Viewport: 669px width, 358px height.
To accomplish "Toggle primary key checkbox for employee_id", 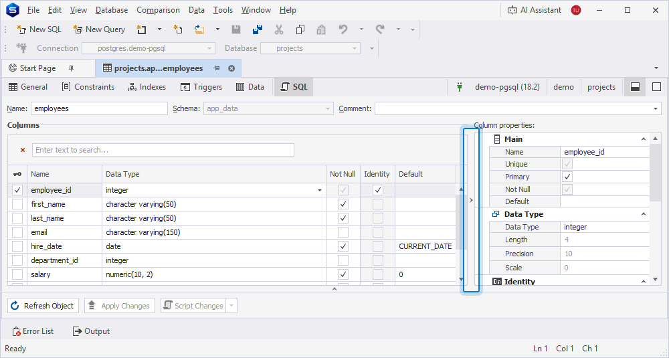I will pyautogui.click(x=17, y=190).
